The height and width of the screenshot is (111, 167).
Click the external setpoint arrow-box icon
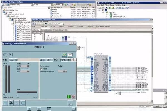tap(23, 103)
